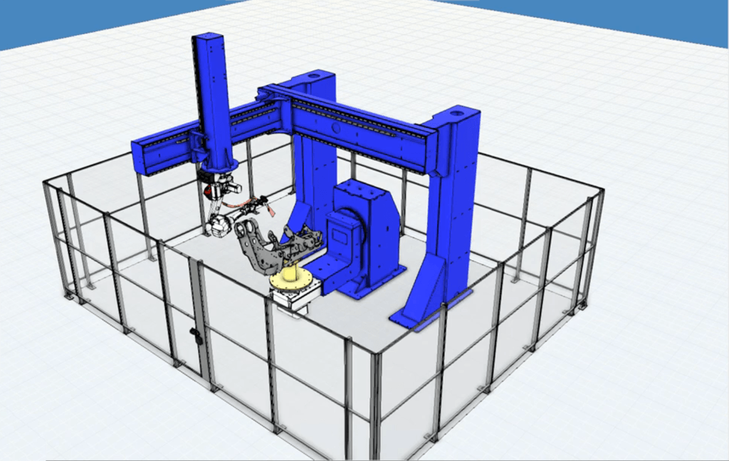The image size is (729, 461).
Task: Select the right blue gantry support pillar
Action: tap(456, 213)
